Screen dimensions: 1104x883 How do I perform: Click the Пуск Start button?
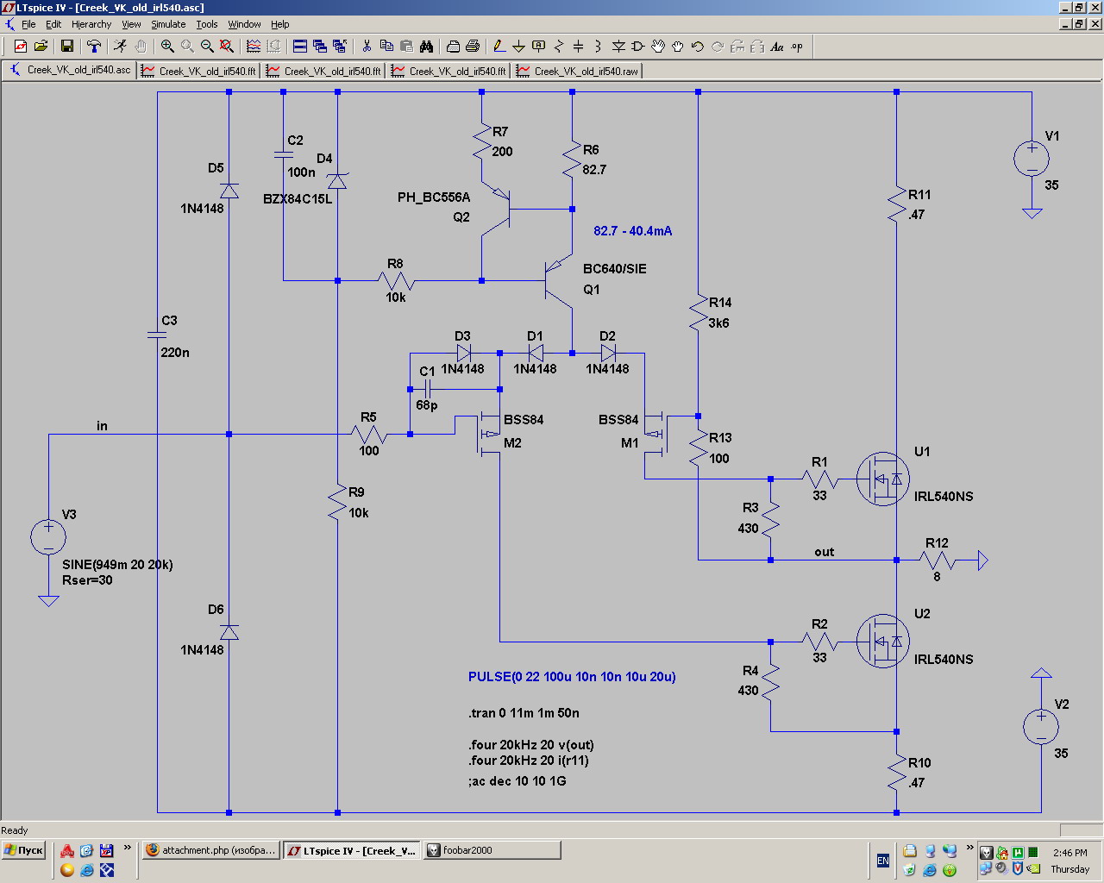23,850
